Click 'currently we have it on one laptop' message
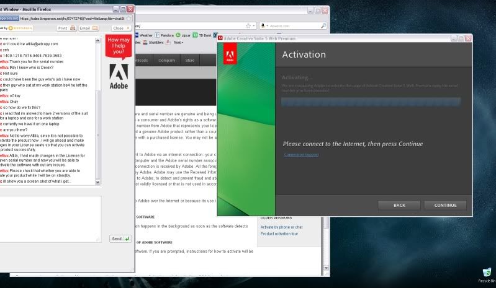Viewport: 496px width, 288px height. click(31, 124)
